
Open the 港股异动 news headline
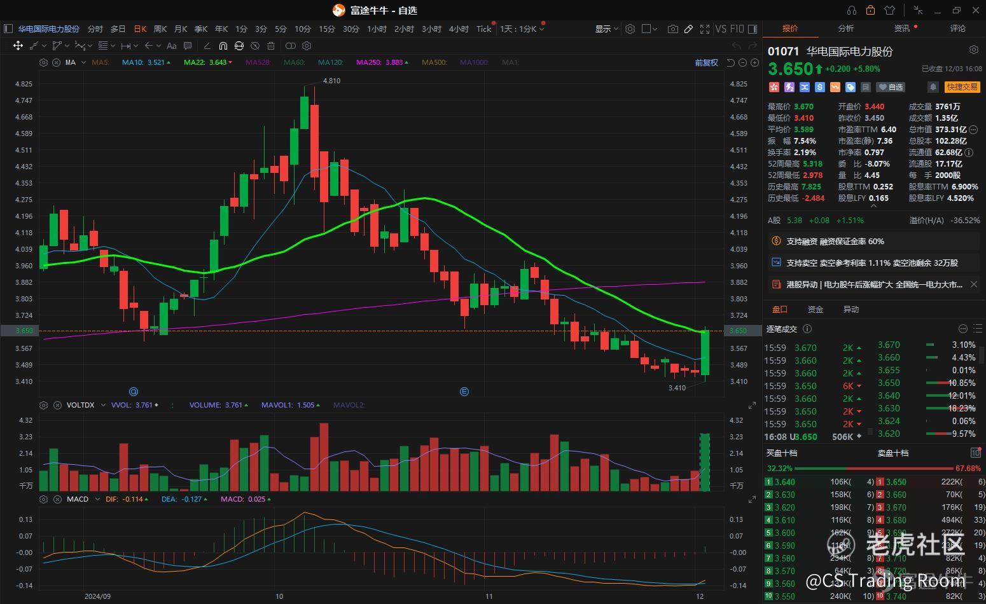click(x=875, y=284)
